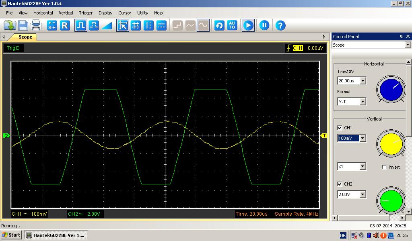The width and height of the screenshot is (412, 241).
Task: Click the math operations icon
Action: pos(51,26)
